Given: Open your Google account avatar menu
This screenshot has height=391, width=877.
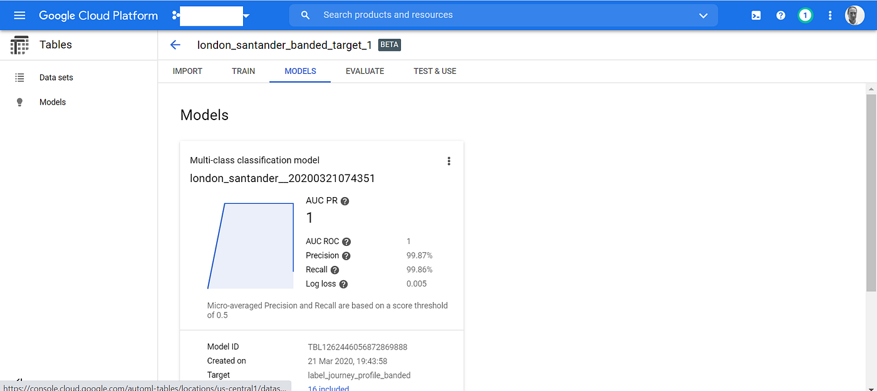Looking at the screenshot, I should tap(854, 15).
